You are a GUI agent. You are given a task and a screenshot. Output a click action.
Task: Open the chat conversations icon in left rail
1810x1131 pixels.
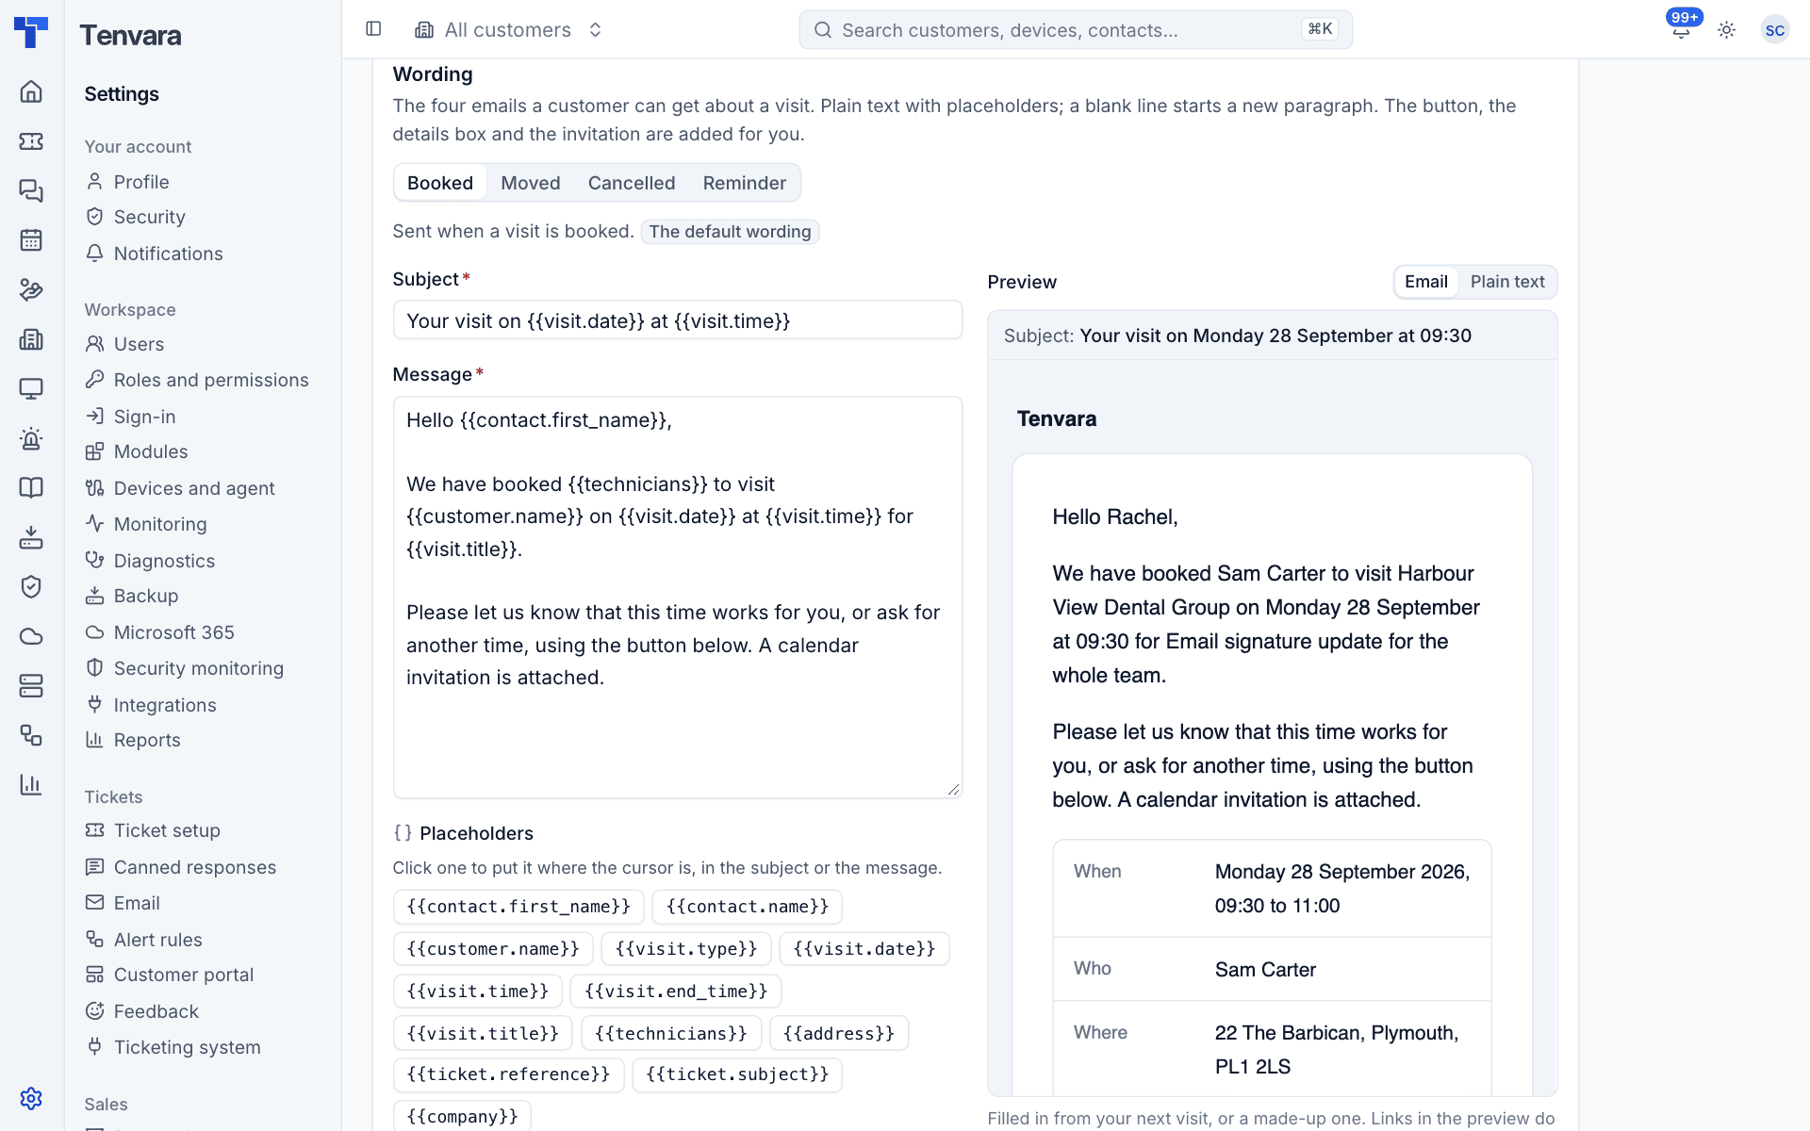31,190
